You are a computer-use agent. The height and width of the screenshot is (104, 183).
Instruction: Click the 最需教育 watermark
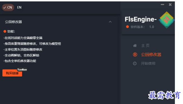[x=164, y=95]
